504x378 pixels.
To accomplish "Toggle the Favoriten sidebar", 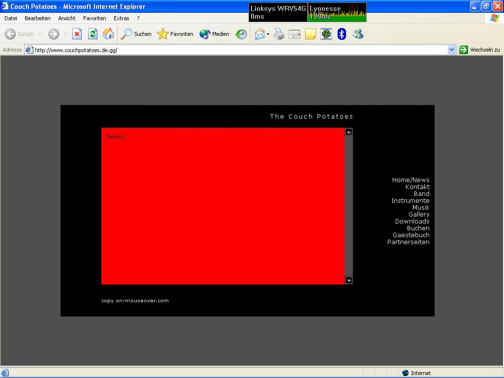I will (175, 34).
